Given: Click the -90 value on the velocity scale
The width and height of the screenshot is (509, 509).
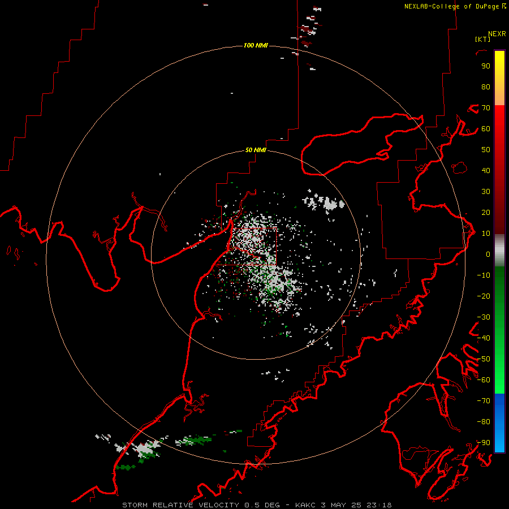Looking at the screenshot, I should click(484, 443).
